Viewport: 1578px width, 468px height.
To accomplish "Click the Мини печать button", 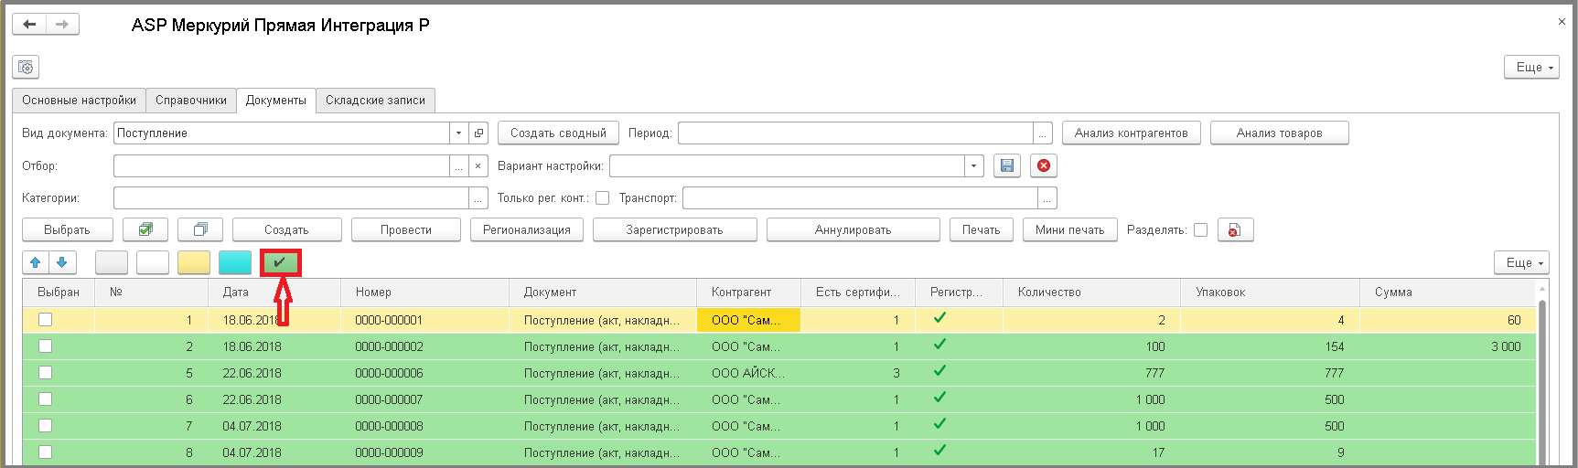I will (1070, 229).
